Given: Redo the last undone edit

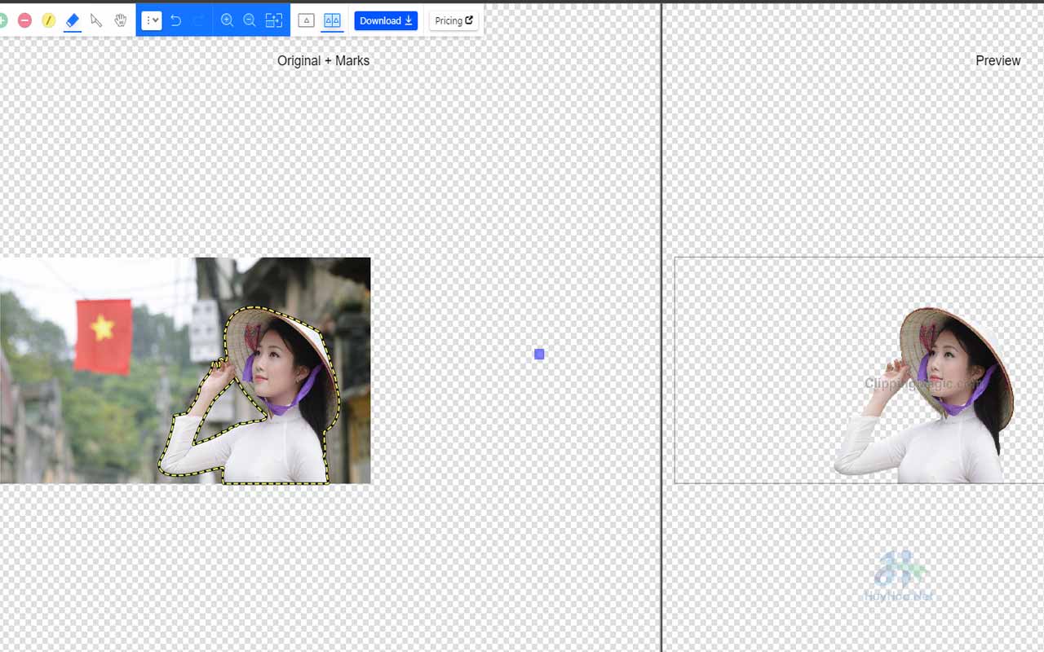Looking at the screenshot, I should 198,20.
